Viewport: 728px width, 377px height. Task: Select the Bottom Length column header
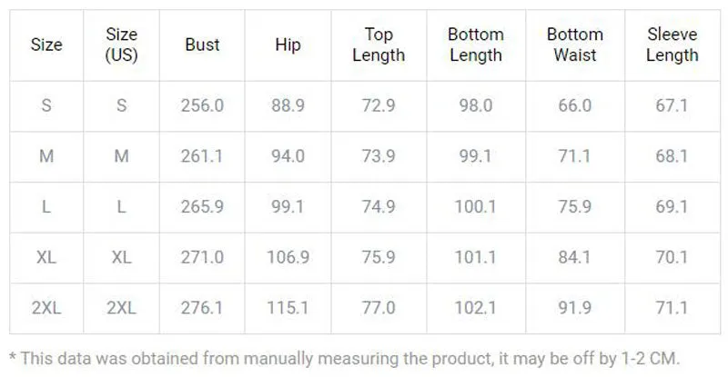[x=476, y=45]
